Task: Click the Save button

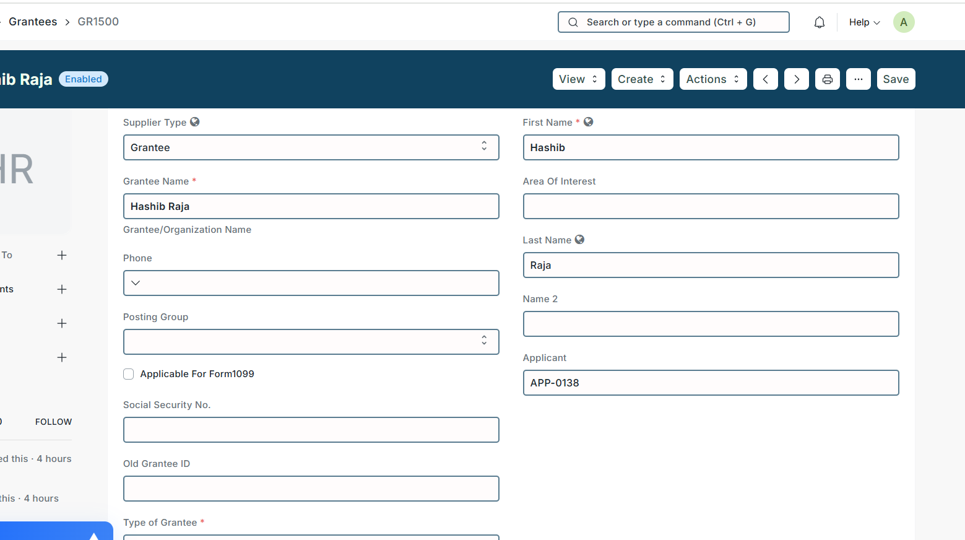Action: point(895,79)
